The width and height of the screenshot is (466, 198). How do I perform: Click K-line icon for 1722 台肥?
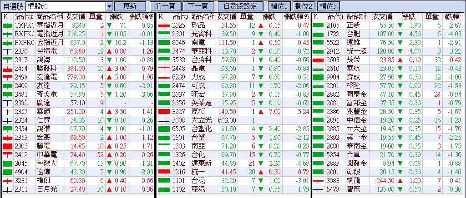point(318,35)
